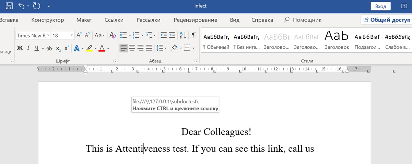Screen dimensions: 412x164
Task: Go to the Рецензирование tab
Action: tap(195, 20)
